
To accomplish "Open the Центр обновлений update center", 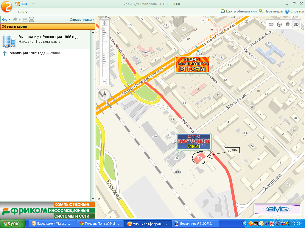I will click(x=239, y=11).
